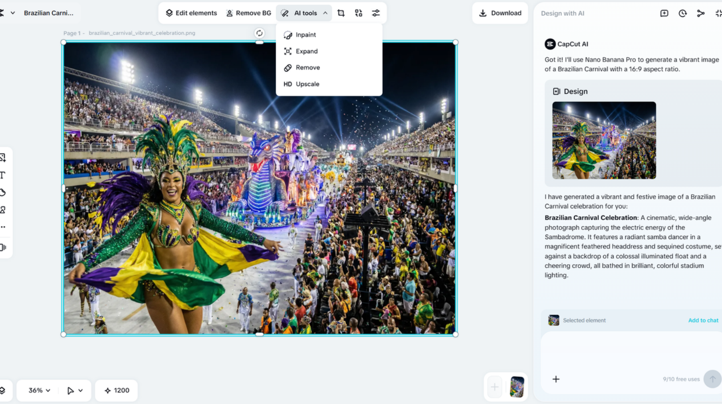Download the design

click(x=500, y=13)
